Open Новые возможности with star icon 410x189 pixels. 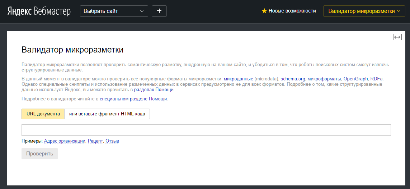coord(289,11)
